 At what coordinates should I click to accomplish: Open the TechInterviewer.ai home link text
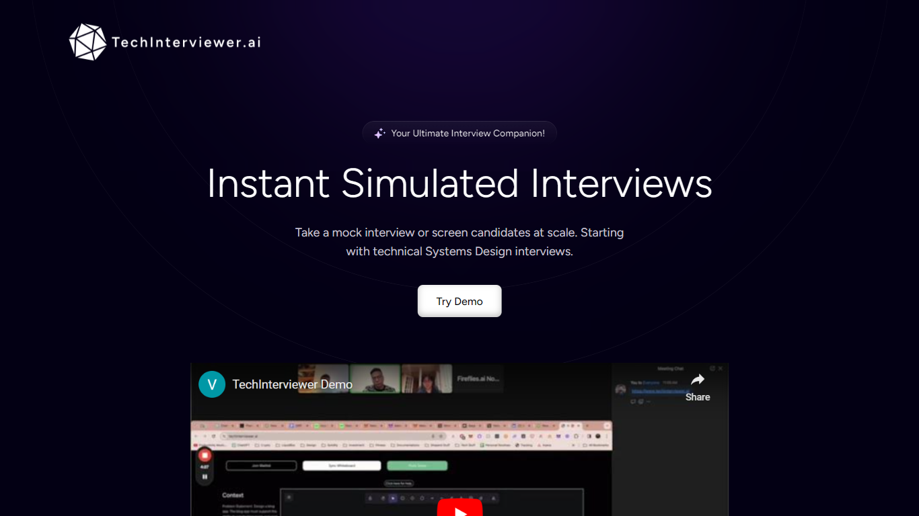coord(186,42)
